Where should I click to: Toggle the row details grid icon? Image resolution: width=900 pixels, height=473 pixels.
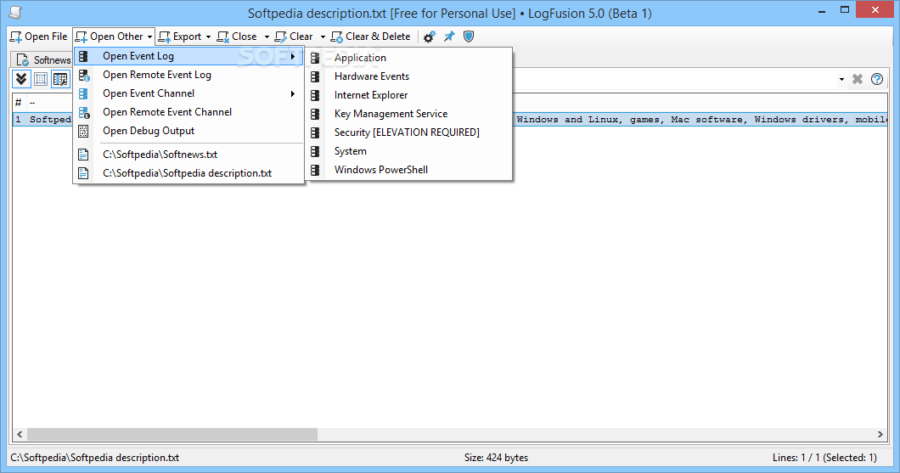[60, 79]
